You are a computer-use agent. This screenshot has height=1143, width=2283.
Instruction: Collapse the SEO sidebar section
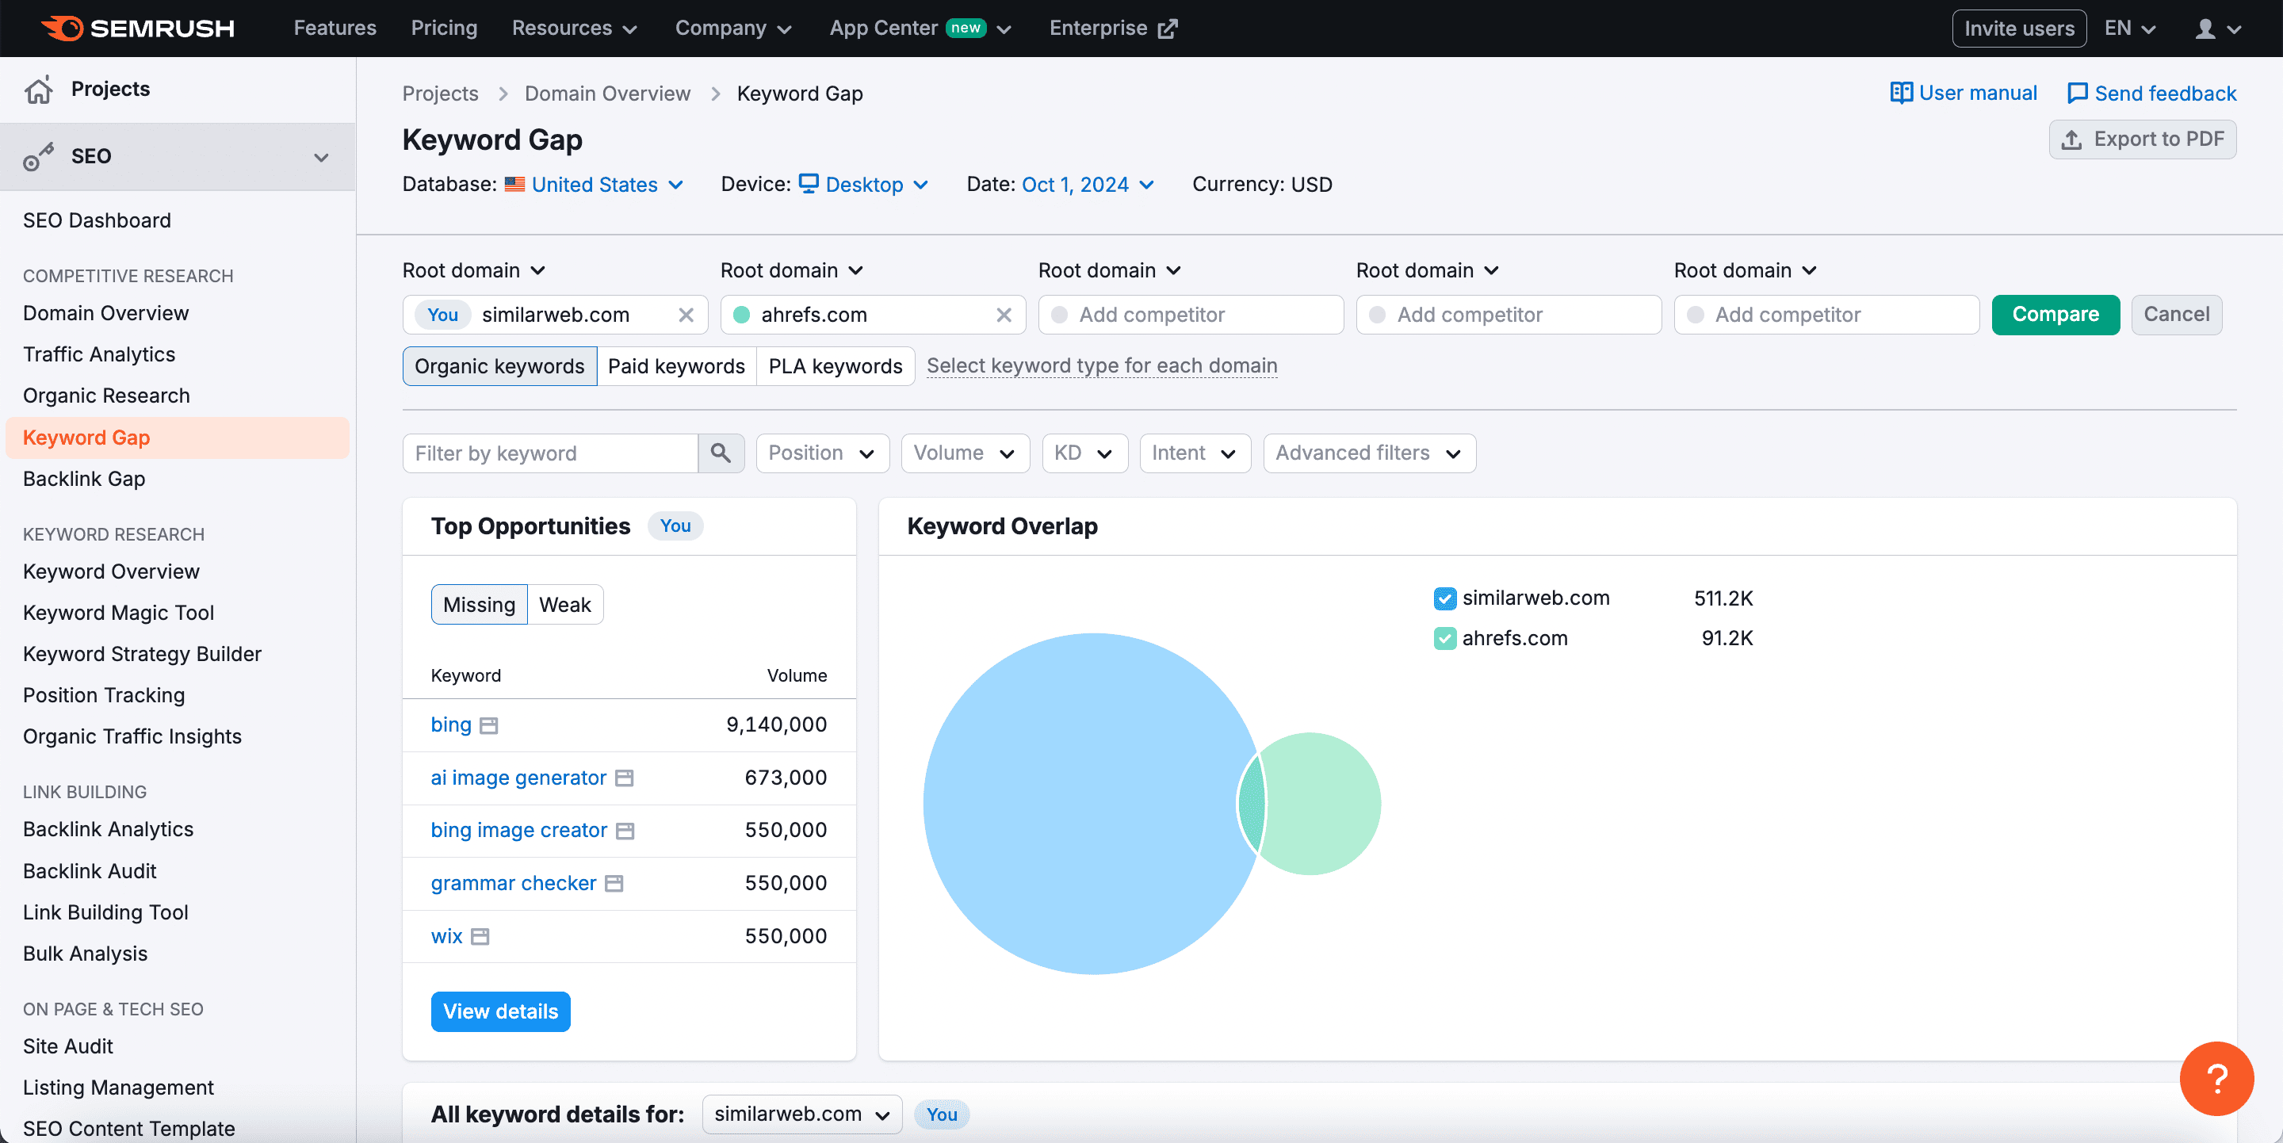(321, 158)
